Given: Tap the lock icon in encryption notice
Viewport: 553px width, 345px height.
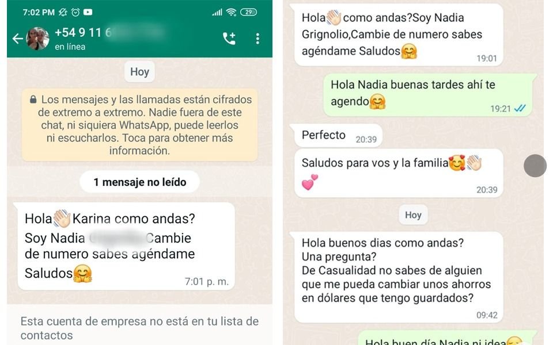Looking at the screenshot, I should click(33, 99).
